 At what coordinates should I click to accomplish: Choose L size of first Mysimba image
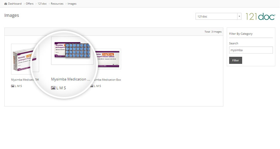pyautogui.click(x=16, y=86)
